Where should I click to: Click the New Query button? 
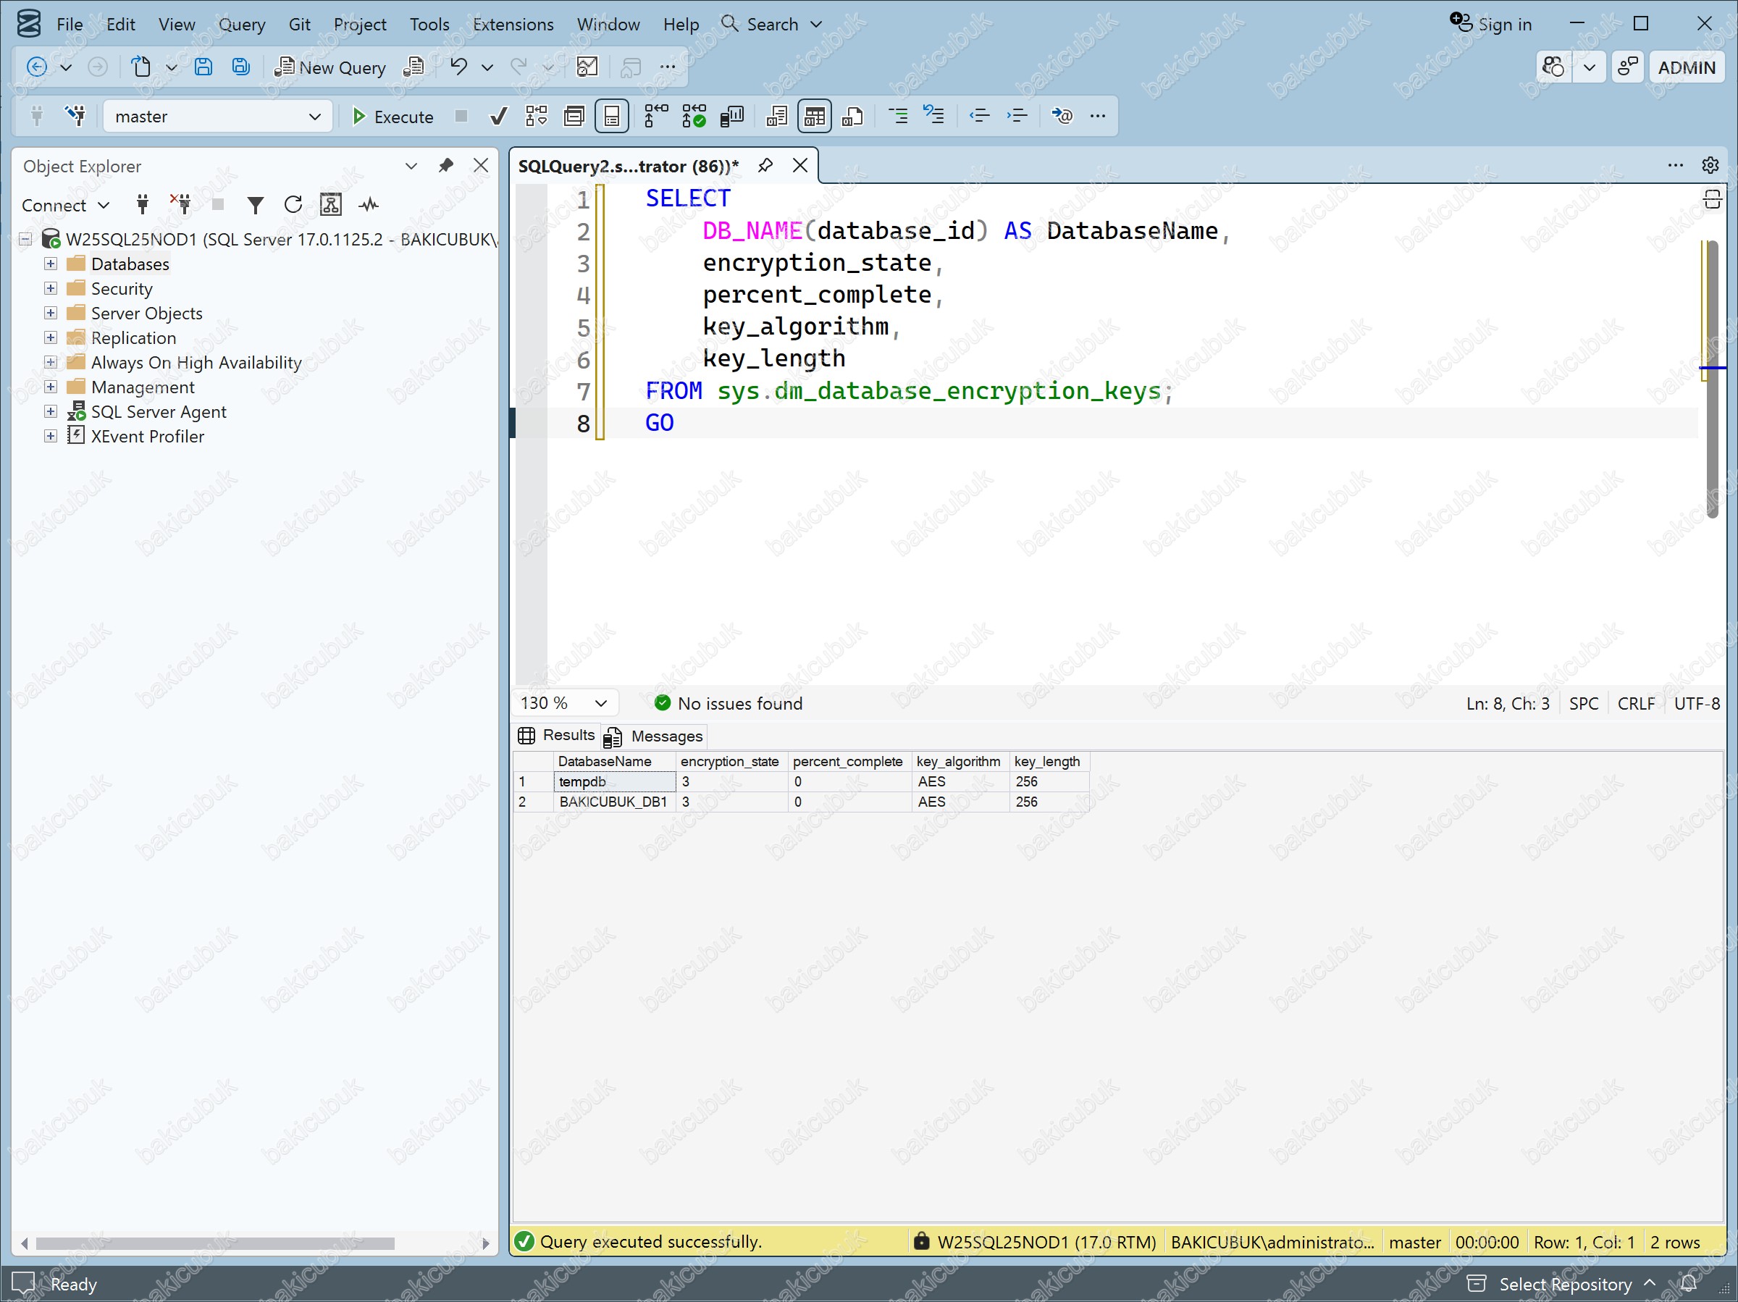coord(330,67)
